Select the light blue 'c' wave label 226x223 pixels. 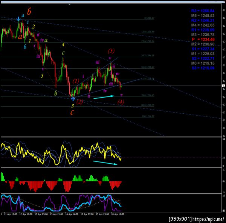click(x=27, y=22)
